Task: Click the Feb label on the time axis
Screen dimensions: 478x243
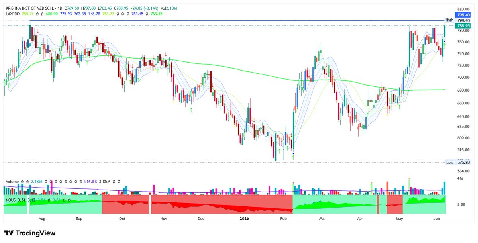Action: 284,219
